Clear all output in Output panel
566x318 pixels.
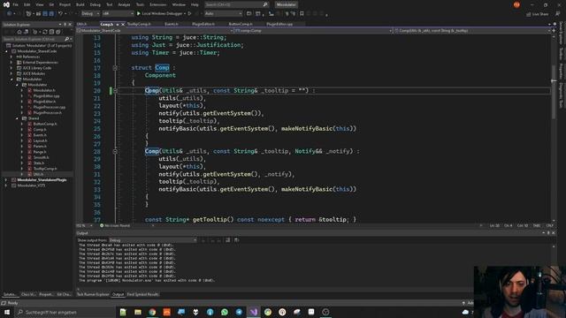pos(228,239)
